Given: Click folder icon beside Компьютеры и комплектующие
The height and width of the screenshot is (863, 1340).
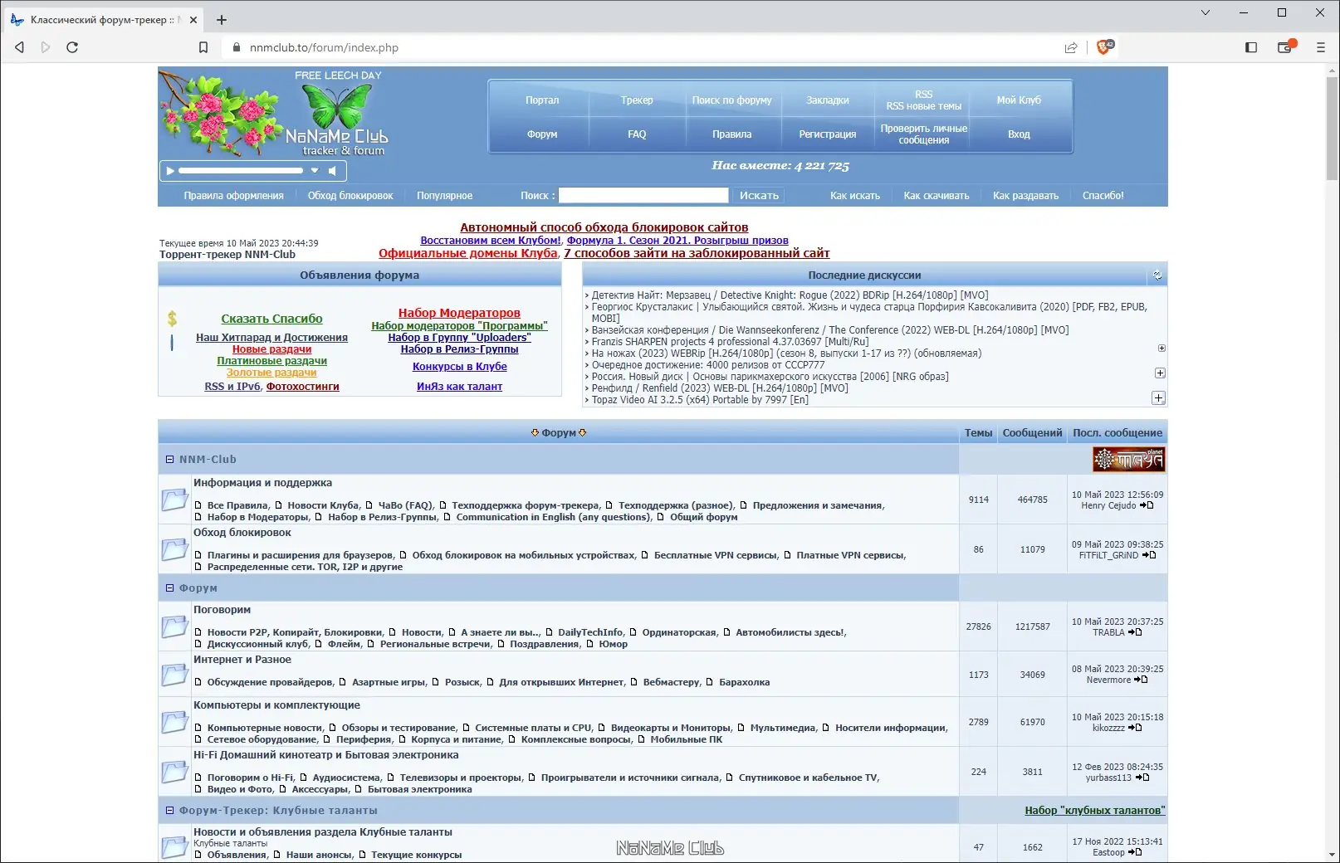Looking at the screenshot, I should 174,722.
